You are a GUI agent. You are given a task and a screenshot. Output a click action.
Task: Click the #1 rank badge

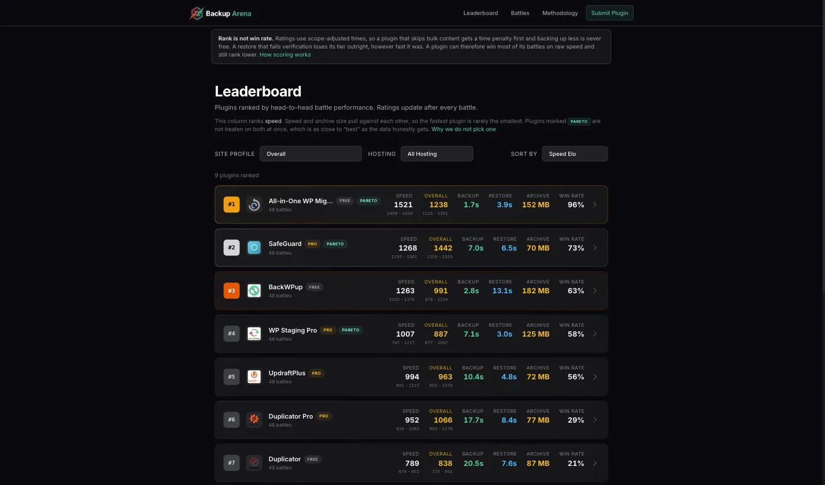pyautogui.click(x=231, y=204)
